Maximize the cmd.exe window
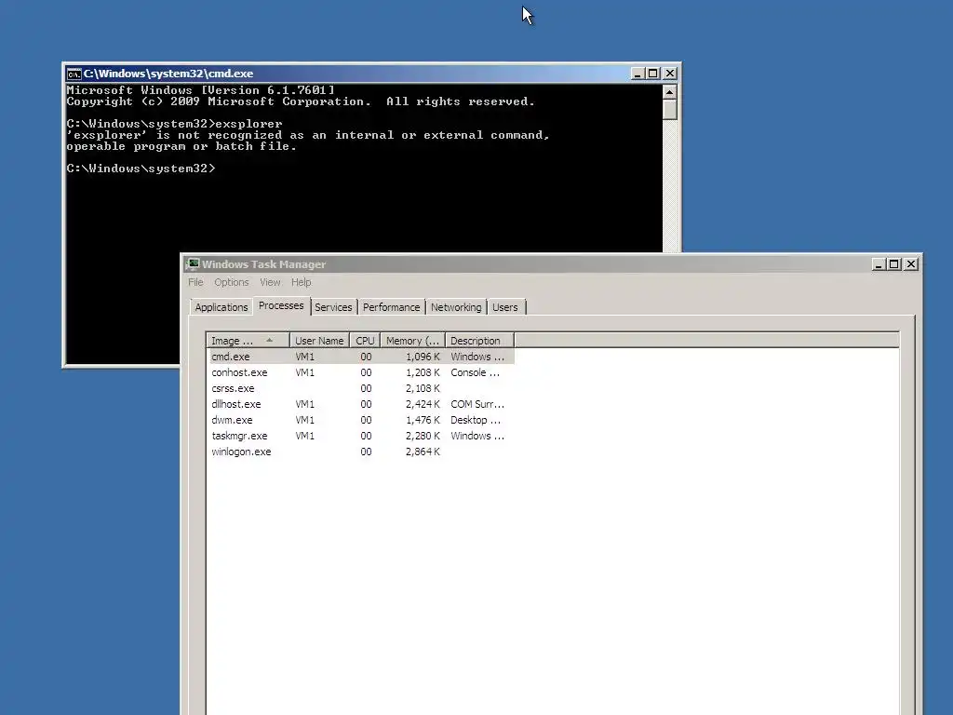This screenshot has height=715, width=953. 652,74
